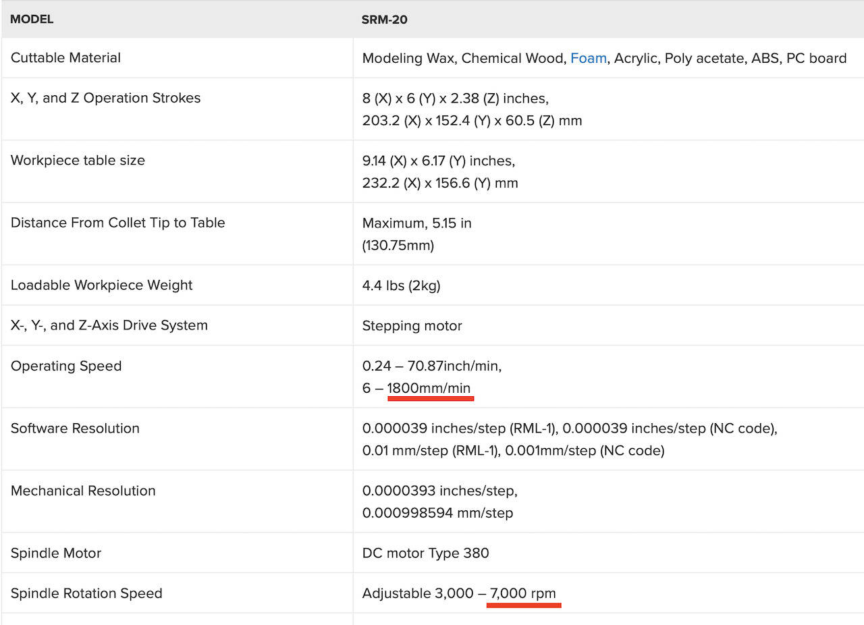Viewport: 864px width, 625px height.
Task: Select '4.4 lbs (2kg)' value
Action: [402, 286]
